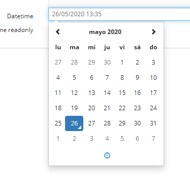Choose May 10 under the 'do' column
This screenshot has width=190, height=191.
[x=153, y=78]
